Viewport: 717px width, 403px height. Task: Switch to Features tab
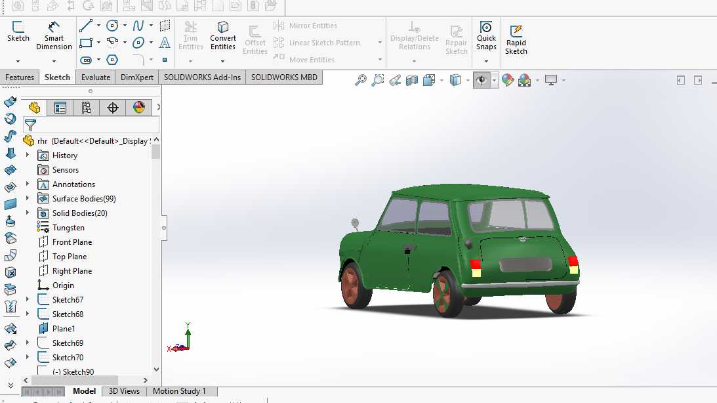pos(20,77)
